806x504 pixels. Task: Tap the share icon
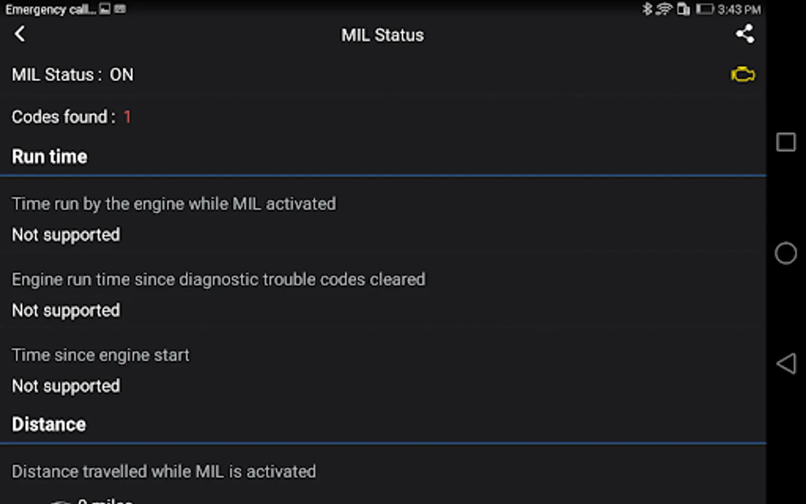point(744,34)
